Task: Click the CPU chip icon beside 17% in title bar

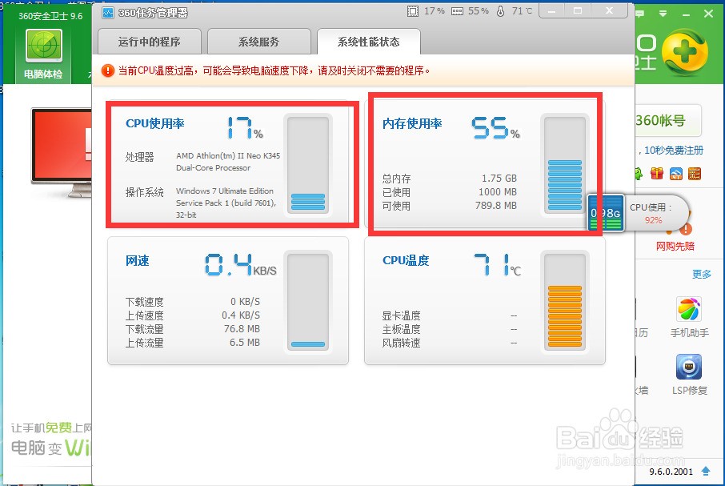Action: (x=412, y=11)
